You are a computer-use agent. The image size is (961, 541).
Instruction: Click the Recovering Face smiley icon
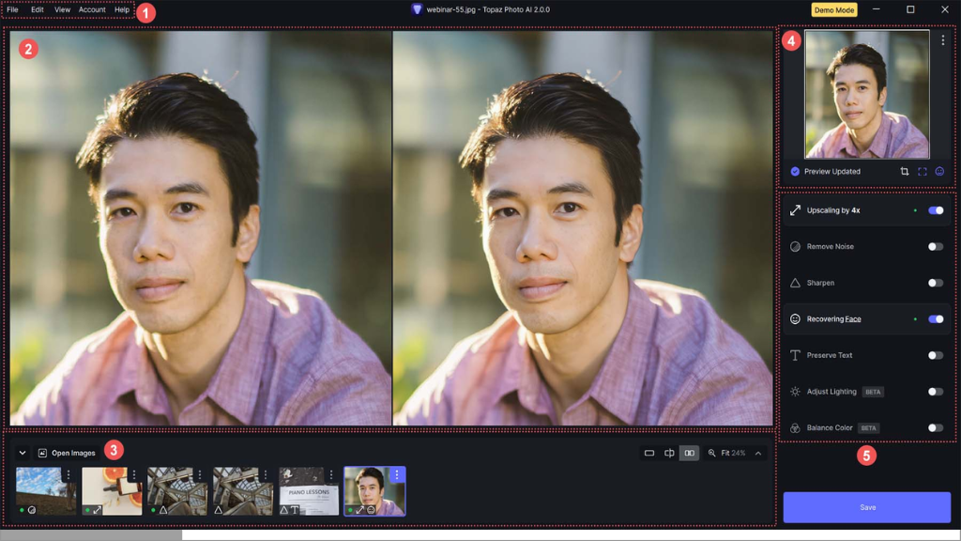pyautogui.click(x=795, y=319)
